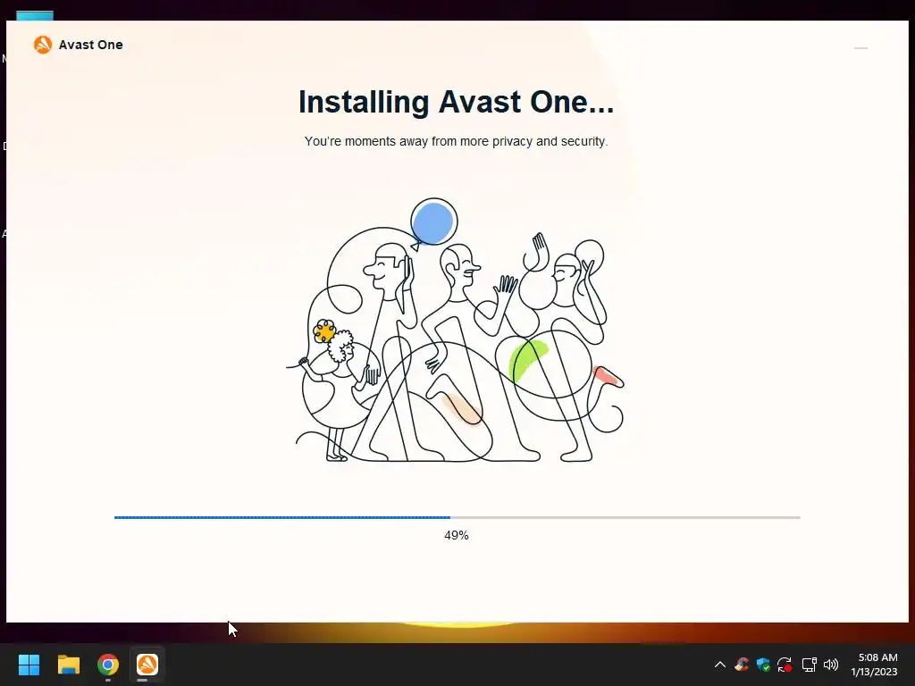This screenshot has width=915, height=686.
Task: Open Google Chrome from the taskbar
Action: tap(108, 665)
